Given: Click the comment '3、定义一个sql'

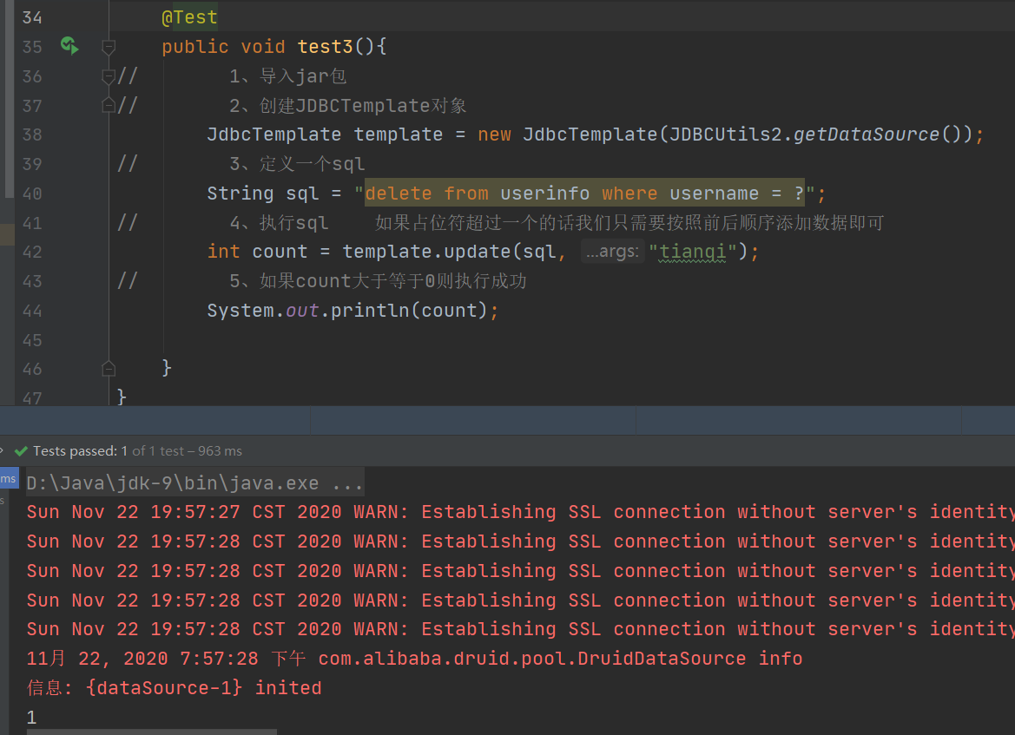Looking at the screenshot, I should coord(297,164).
